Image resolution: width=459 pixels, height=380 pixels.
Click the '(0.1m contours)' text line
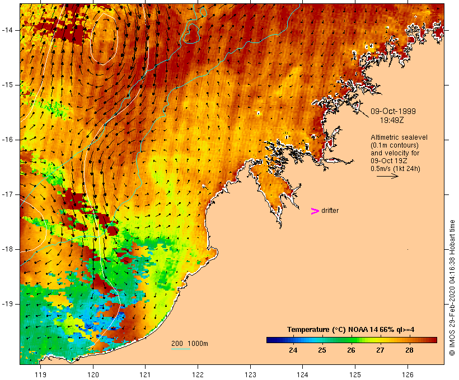pyautogui.click(x=394, y=145)
